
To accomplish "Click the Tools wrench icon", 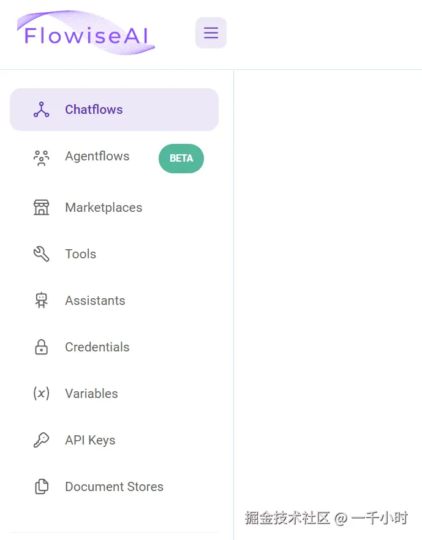I will 41,254.
